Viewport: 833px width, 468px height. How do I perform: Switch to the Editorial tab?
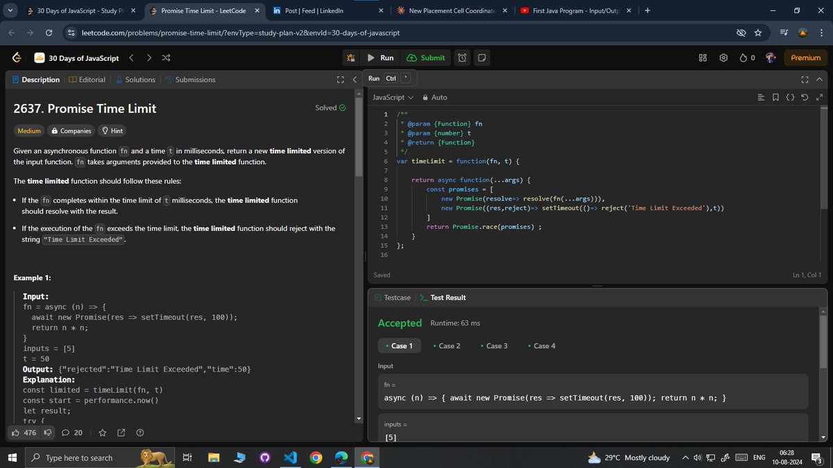[x=87, y=79]
